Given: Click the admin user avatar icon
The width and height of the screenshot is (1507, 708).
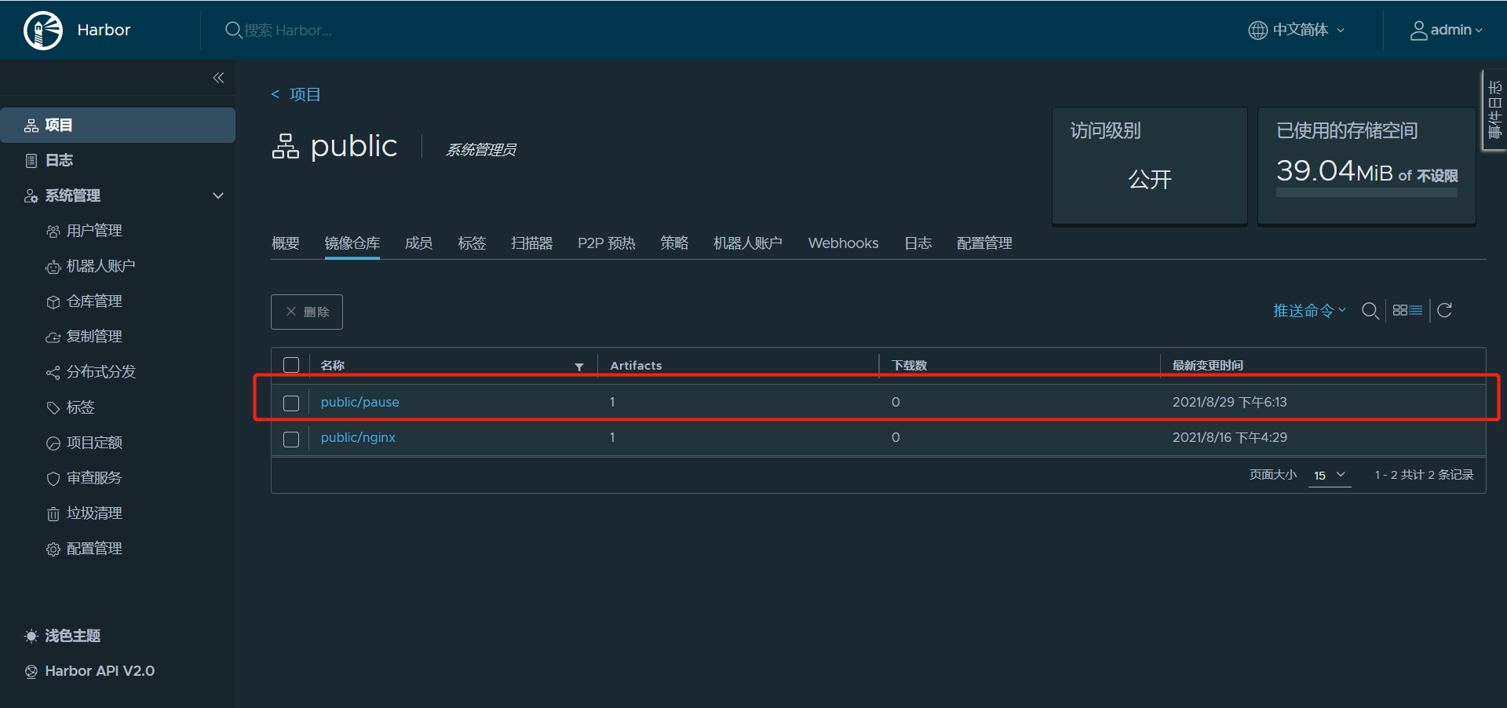Looking at the screenshot, I should click(x=1418, y=30).
